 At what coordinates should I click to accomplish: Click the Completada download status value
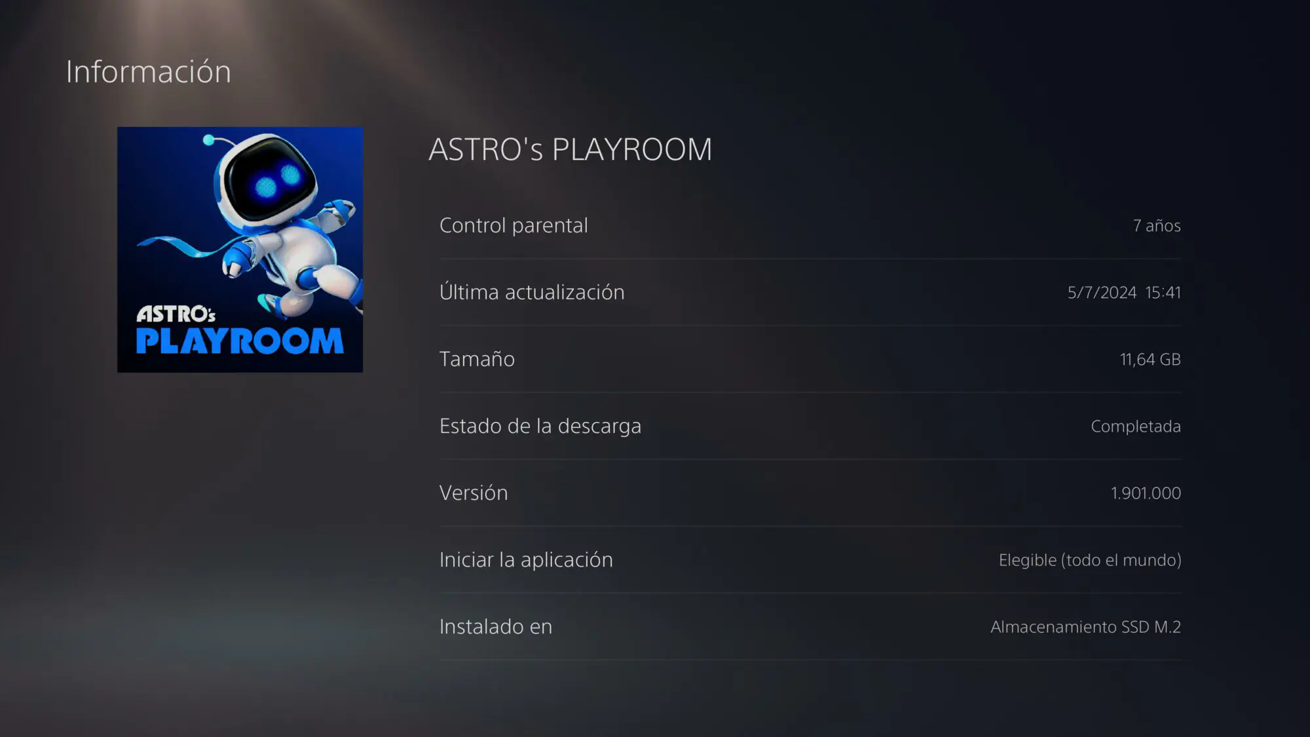pyautogui.click(x=1136, y=426)
